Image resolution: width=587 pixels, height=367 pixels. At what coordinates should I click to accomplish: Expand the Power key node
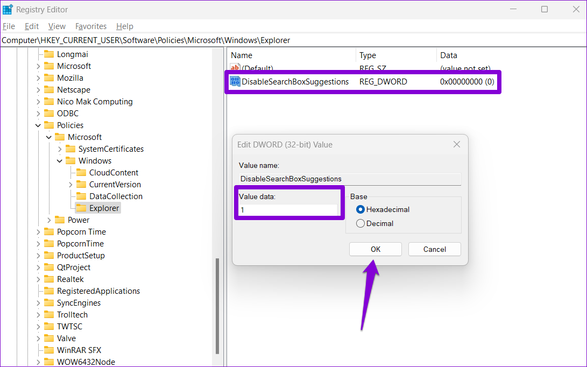pos(49,220)
